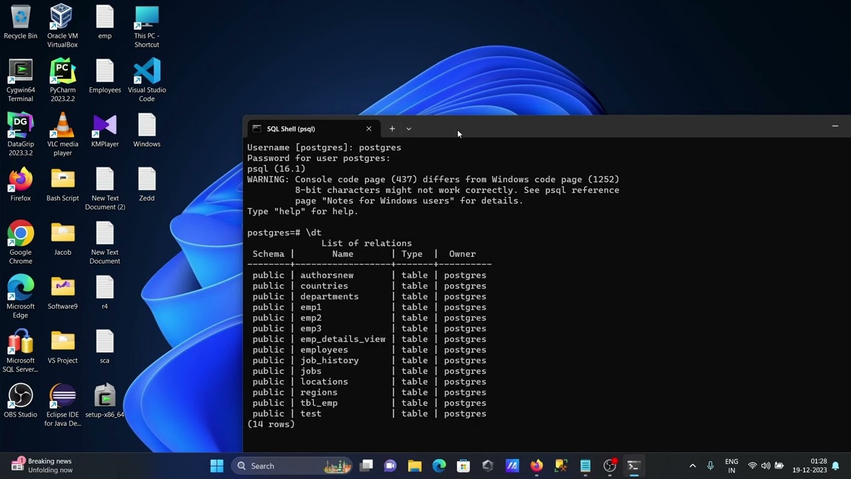Open the Microsoft Edge desktop shortcut
The width and height of the screenshot is (851, 479).
click(21, 297)
